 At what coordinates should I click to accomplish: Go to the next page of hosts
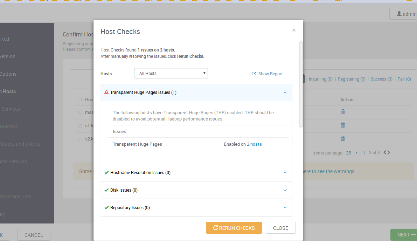tap(389, 152)
